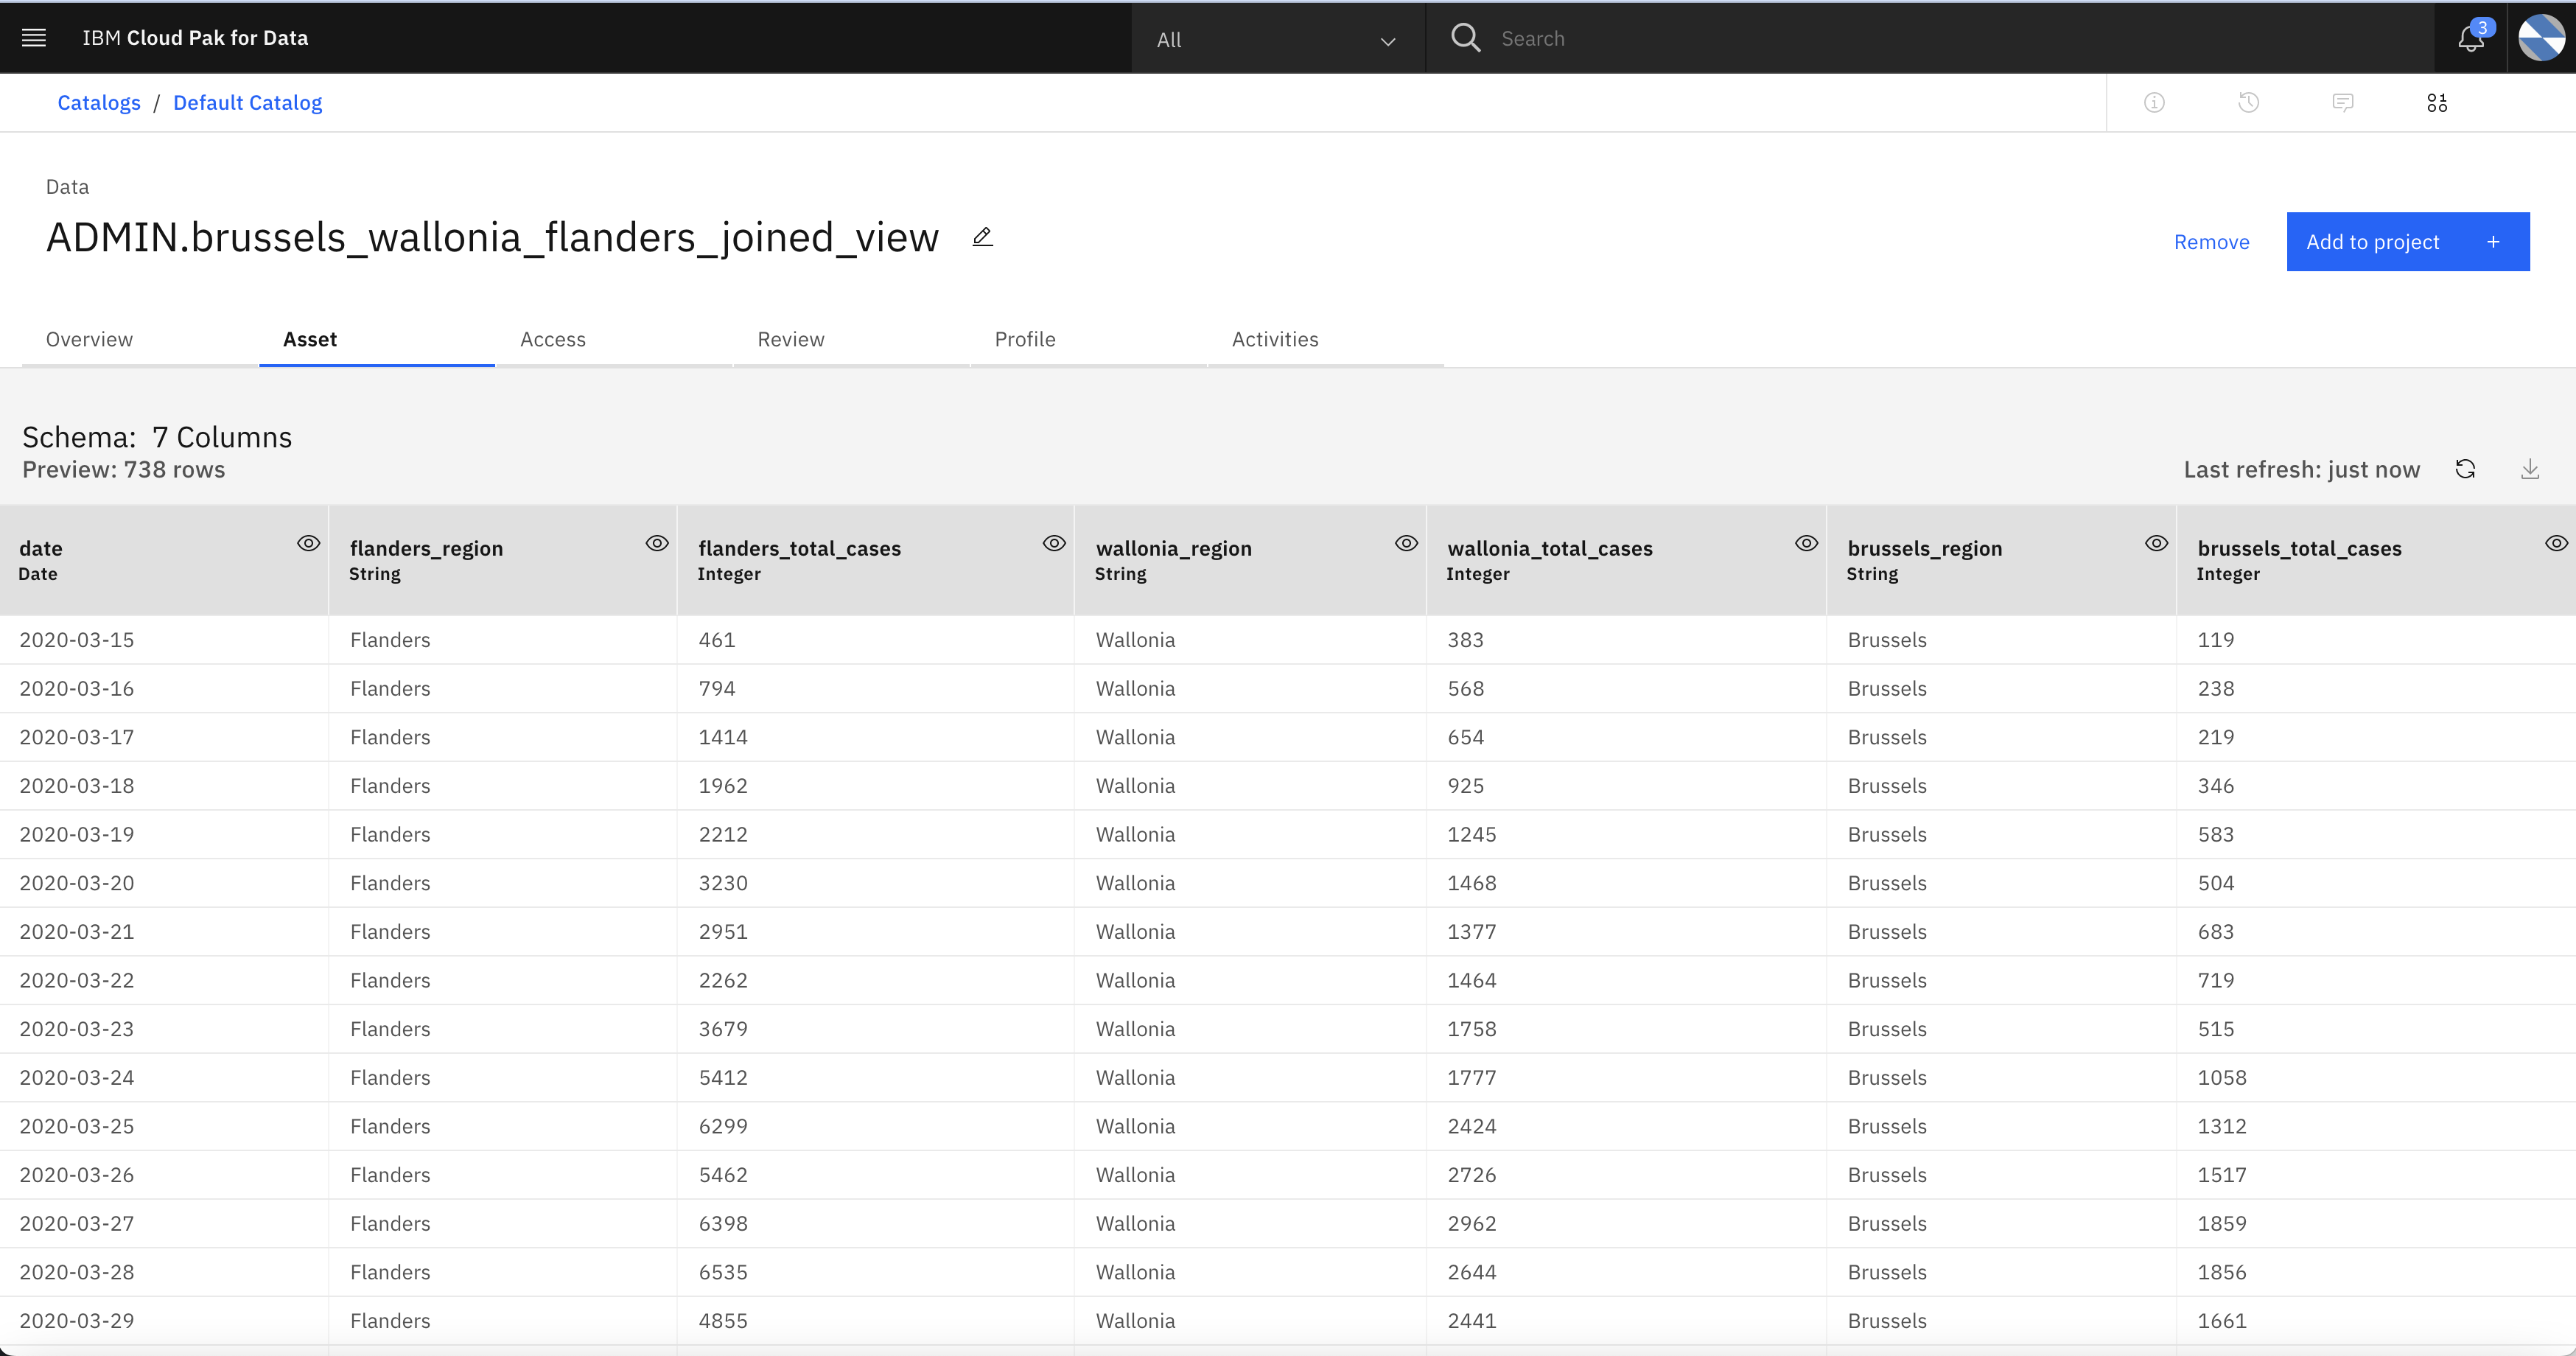Click Last refresh: just now text
The height and width of the screenshot is (1356, 2576).
[x=2301, y=470]
